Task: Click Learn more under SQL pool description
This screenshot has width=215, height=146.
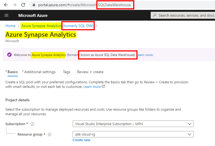Action: click(92, 87)
